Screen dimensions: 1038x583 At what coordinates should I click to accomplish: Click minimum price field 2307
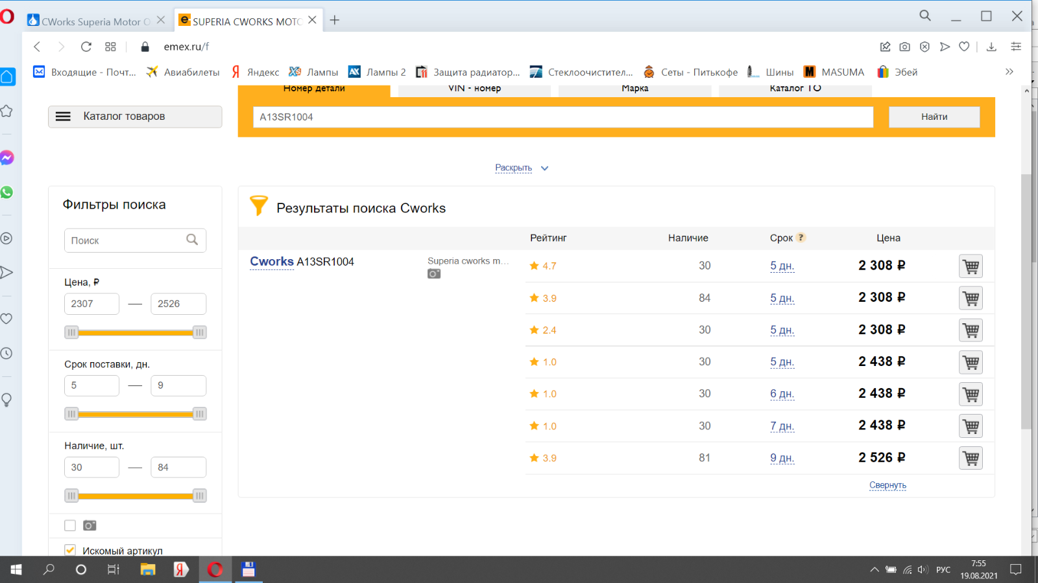[x=91, y=303]
